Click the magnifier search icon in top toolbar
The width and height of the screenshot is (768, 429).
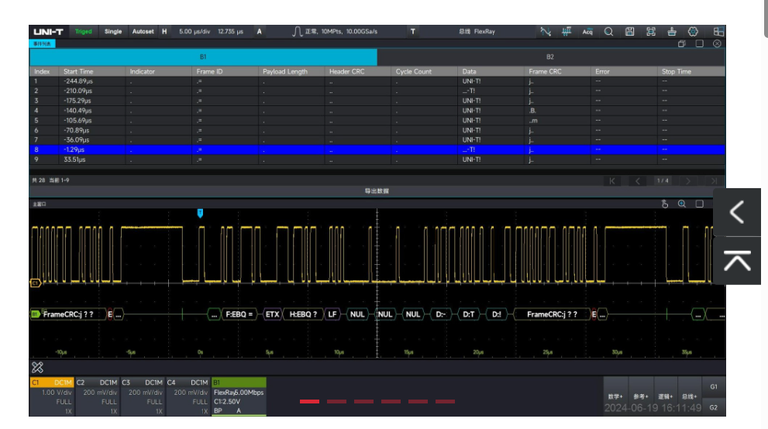608,31
